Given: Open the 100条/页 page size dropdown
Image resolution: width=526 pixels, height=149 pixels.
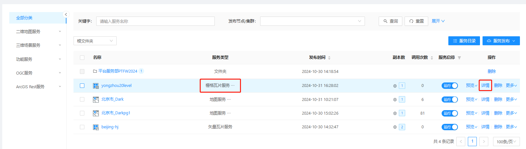Looking at the screenshot, I should point(506,142).
